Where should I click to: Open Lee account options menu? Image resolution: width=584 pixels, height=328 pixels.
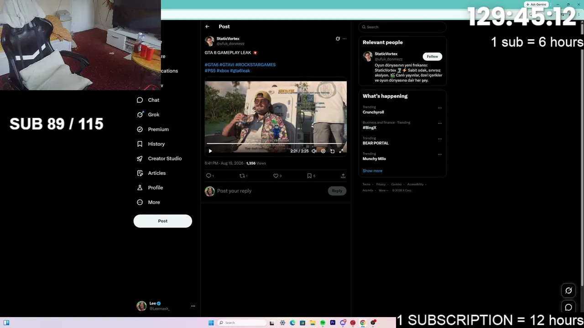point(193,306)
